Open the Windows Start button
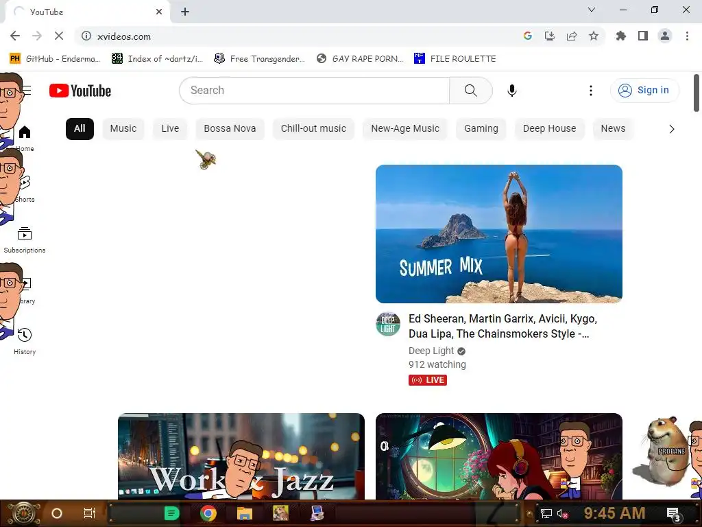Viewport: 702px width, 527px height. tap(23, 513)
